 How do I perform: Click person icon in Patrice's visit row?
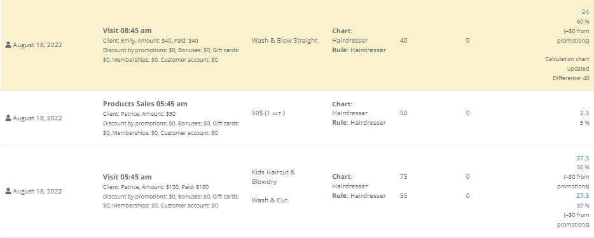click(8, 191)
